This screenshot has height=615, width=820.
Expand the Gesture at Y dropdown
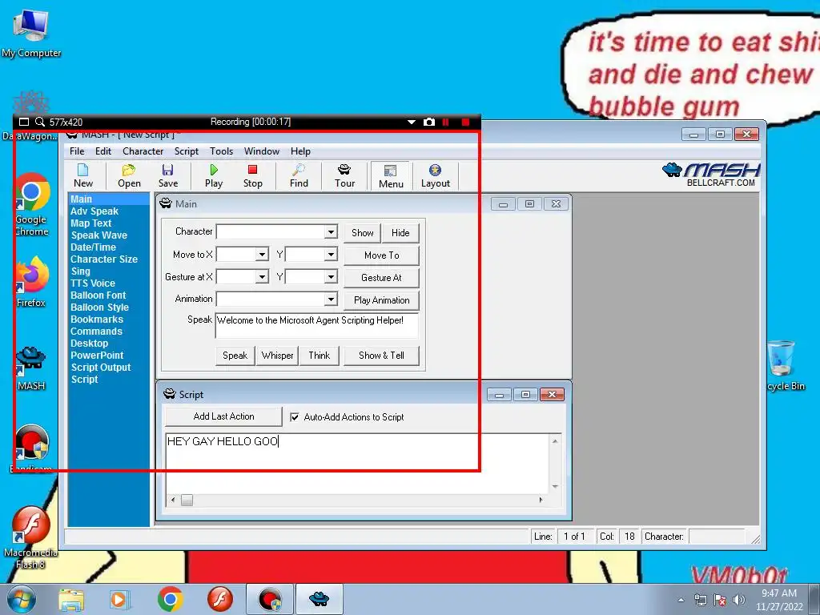pyautogui.click(x=331, y=276)
